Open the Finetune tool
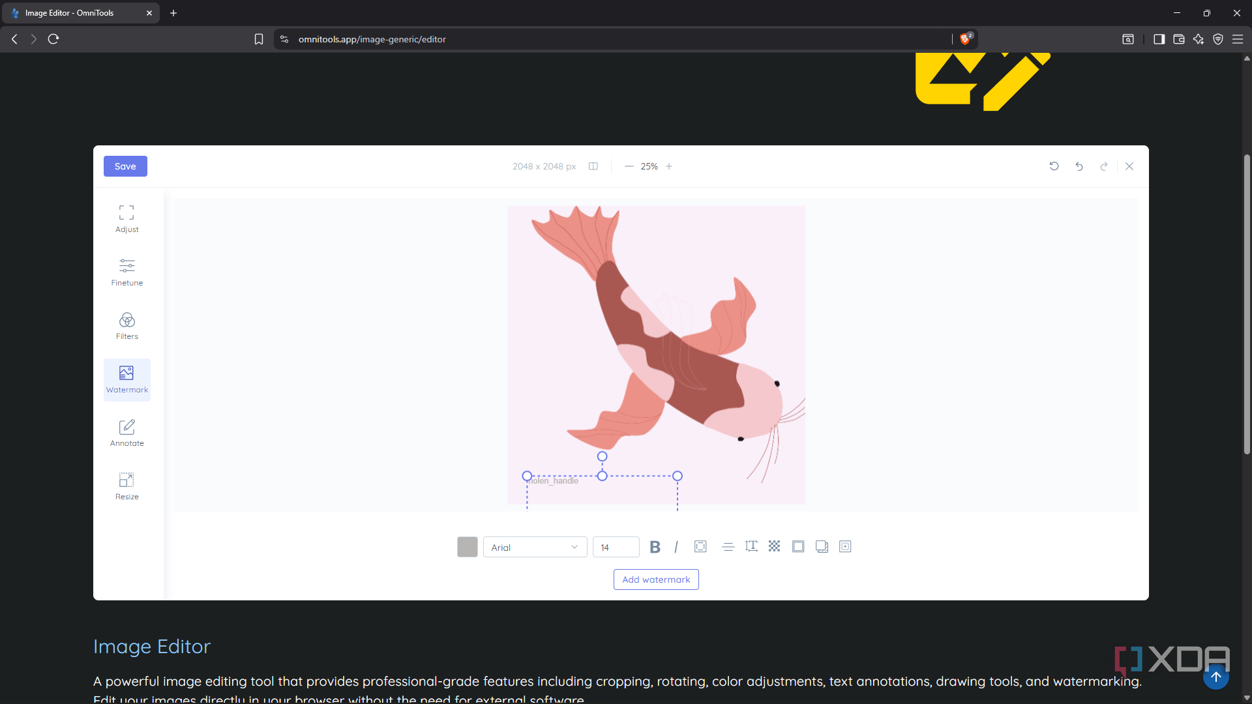The height and width of the screenshot is (704, 1252). point(127,272)
